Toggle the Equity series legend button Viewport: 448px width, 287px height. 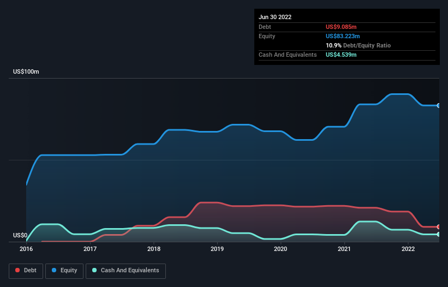[x=64, y=271]
